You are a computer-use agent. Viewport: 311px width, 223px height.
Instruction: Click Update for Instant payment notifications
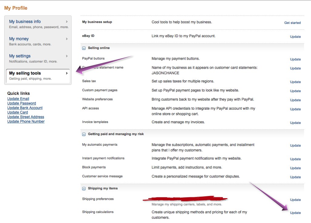(x=296, y=159)
